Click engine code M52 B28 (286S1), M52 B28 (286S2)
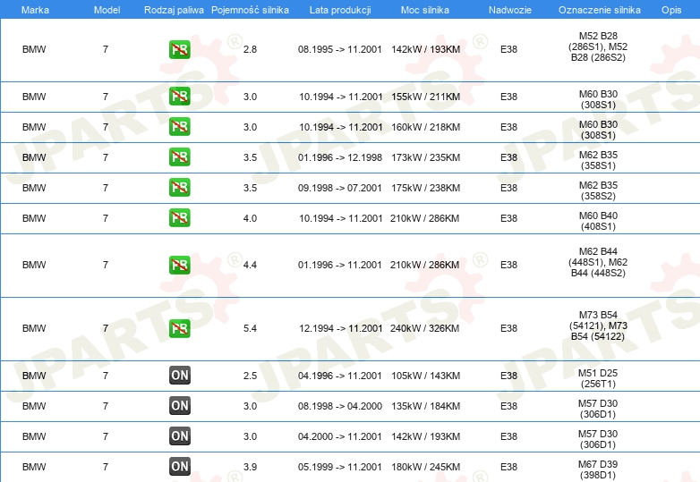The height and width of the screenshot is (482, 700). [598, 47]
